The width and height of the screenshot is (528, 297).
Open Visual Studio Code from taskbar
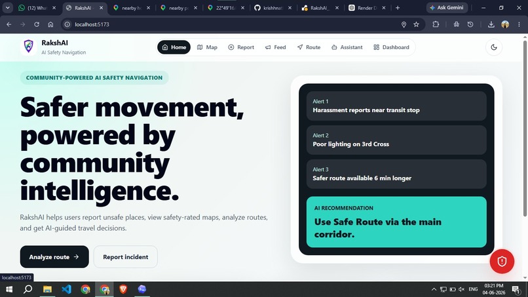66,289
